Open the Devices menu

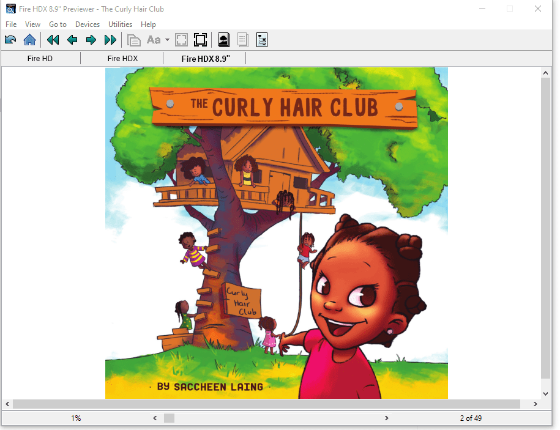[88, 24]
